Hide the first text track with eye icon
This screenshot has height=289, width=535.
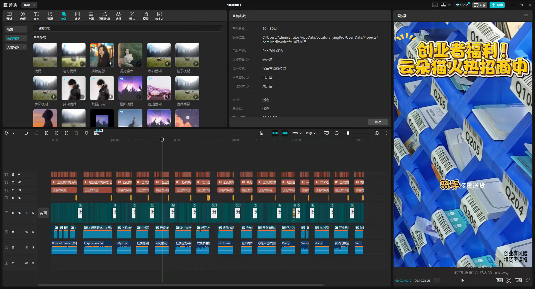point(20,175)
